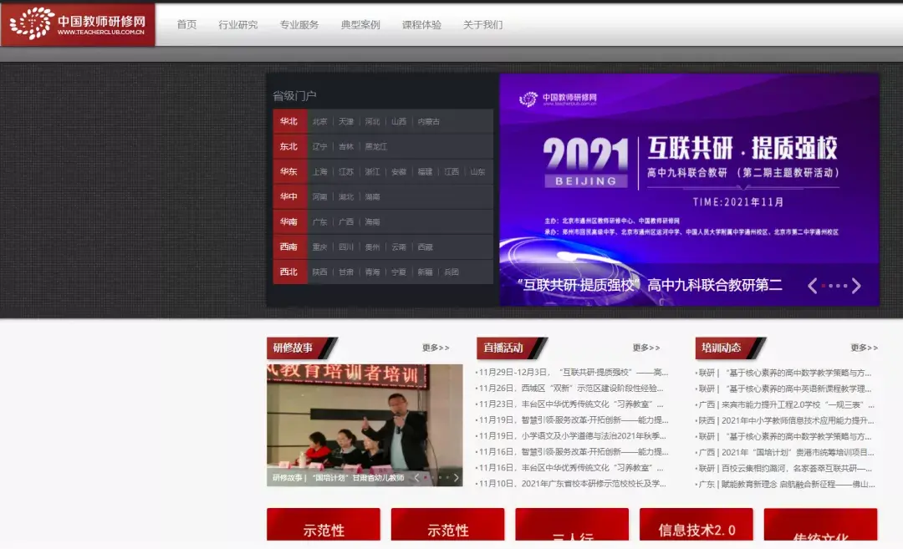The width and height of the screenshot is (903, 549).
Task: Open the 云南 provincial portal
Action: click(x=399, y=247)
